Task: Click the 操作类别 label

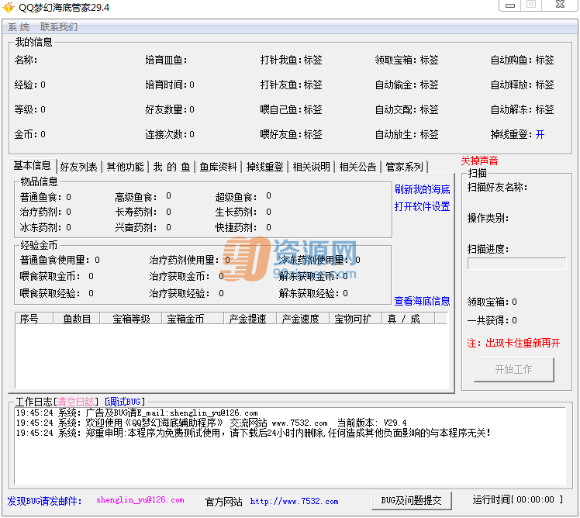Action: coord(489,219)
